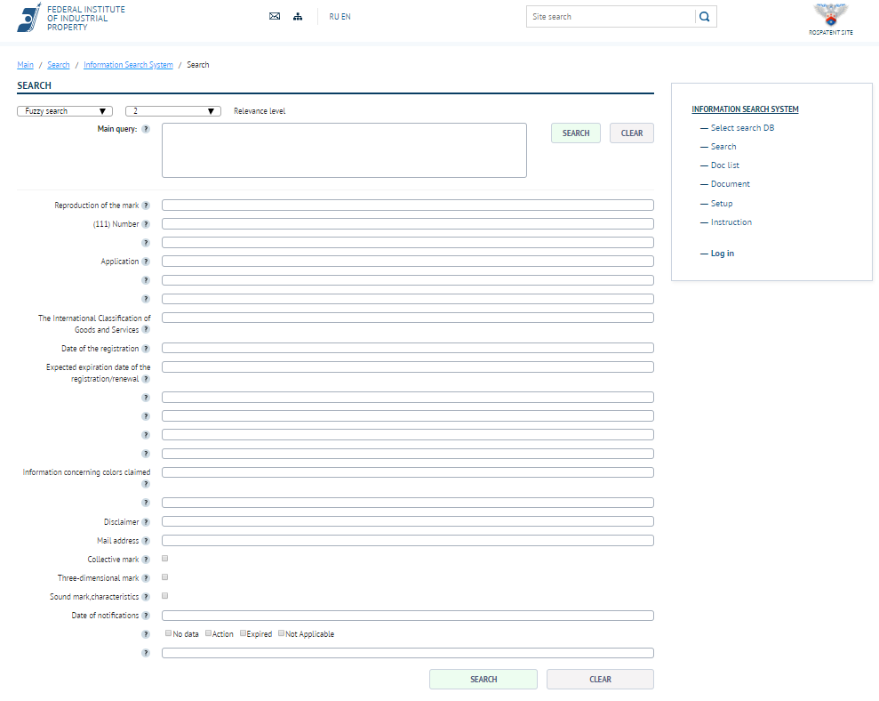Screen dimensions: 879x701
Task: Open help for Information concerning colors claimed
Action: click(x=146, y=484)
